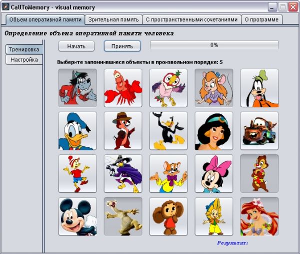Select the Darkwing Duck image
300x254 pixels.
(123, 174)
